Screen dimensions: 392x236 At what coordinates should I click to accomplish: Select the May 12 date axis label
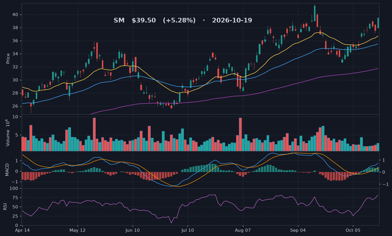coord(78,230)
